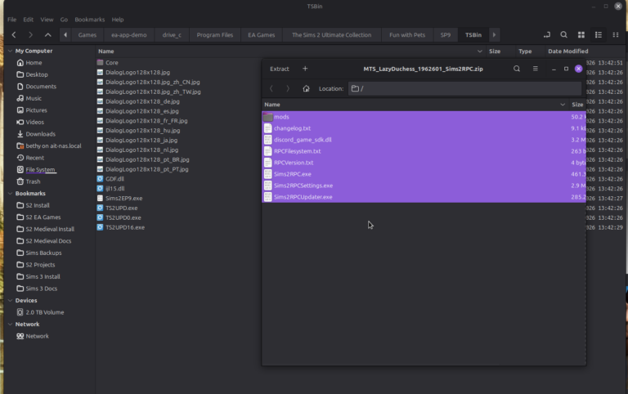This screenshot has width=628, height=394.
Task: Click the archive Name column sort arrow
Action: pos(562,105)
